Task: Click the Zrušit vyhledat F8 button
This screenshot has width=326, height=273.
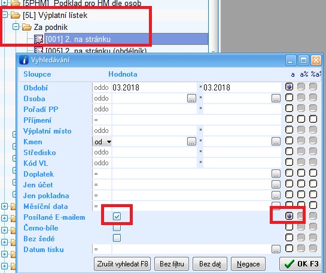Action: pos(122,264)
